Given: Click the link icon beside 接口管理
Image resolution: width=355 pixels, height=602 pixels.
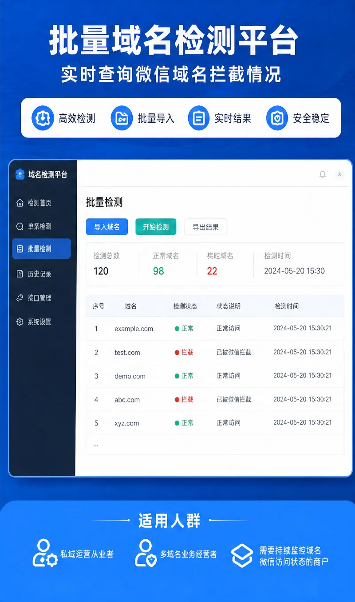Looking at the screenshot, I should [x=20, y=298].
